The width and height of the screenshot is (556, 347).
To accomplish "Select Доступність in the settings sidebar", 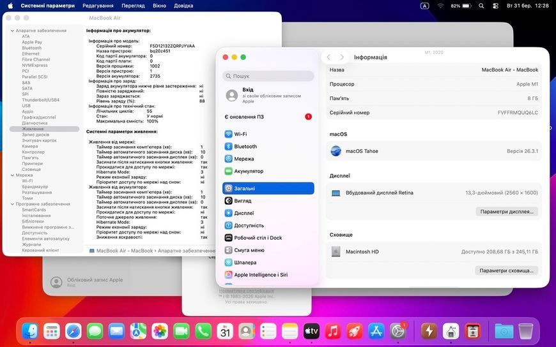I will coord(268,226).
